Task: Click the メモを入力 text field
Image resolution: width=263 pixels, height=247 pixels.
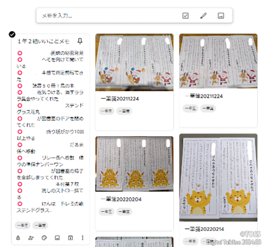Action: coord(107,16)
